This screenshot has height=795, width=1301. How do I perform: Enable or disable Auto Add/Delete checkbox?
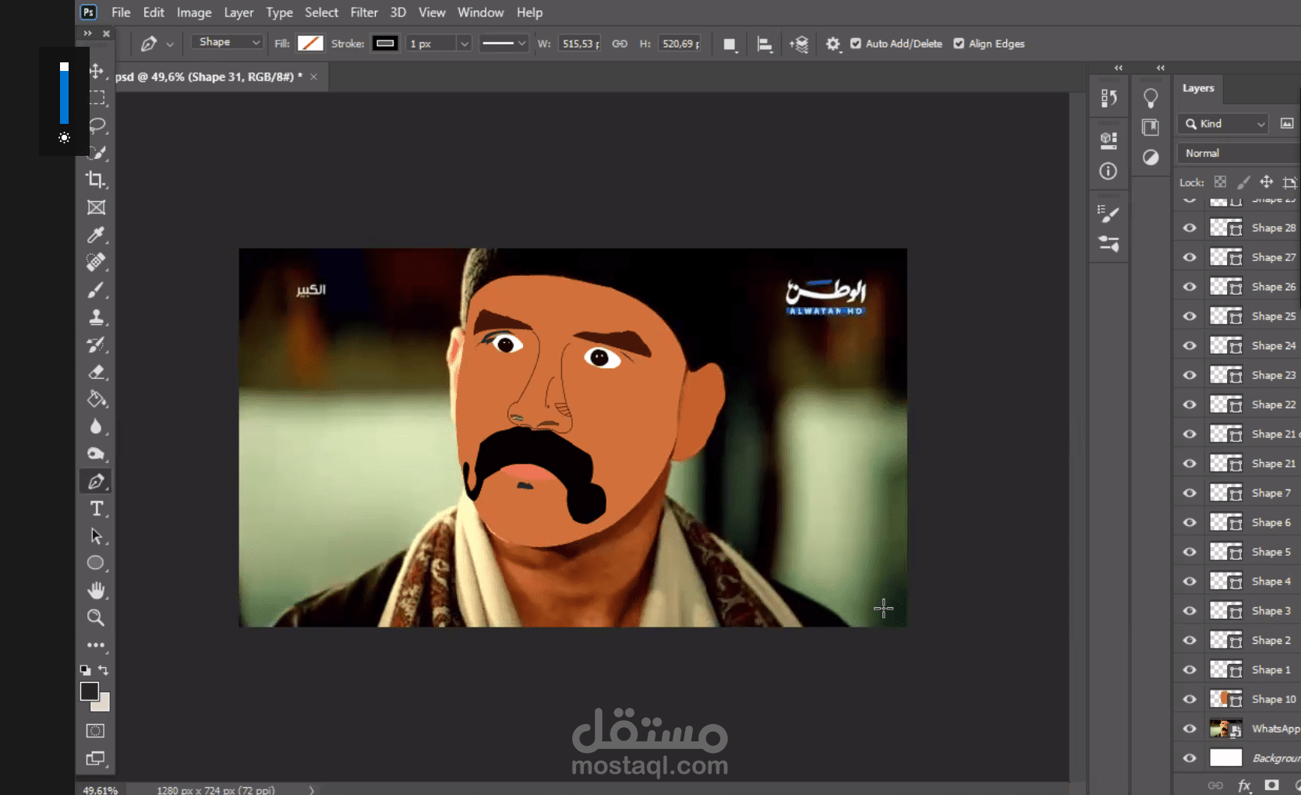click(x=856, y=44)
